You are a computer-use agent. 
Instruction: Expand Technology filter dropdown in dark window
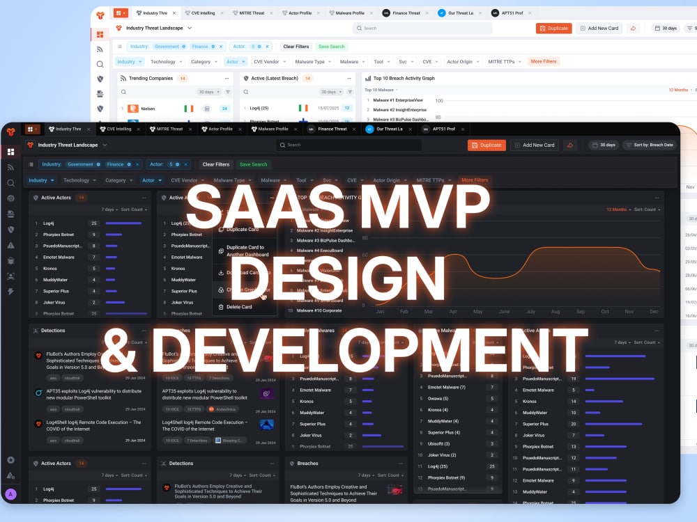79,180
